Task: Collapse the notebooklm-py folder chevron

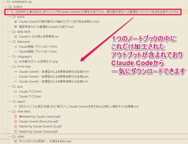Action: tap(4, 2)
